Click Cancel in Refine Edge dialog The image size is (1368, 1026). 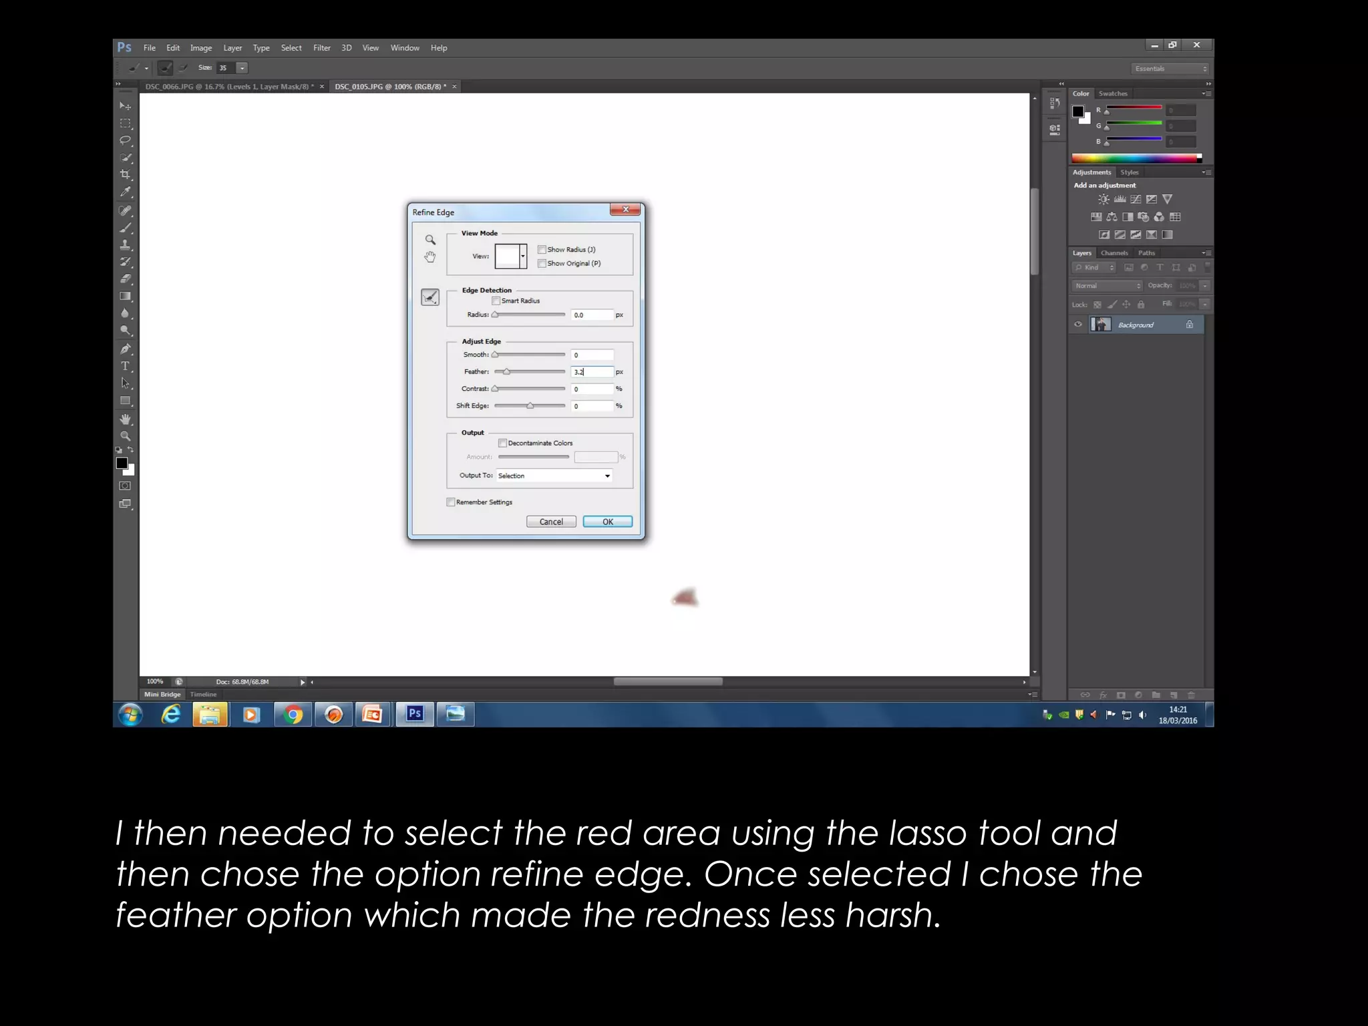[x=551, y=522]
